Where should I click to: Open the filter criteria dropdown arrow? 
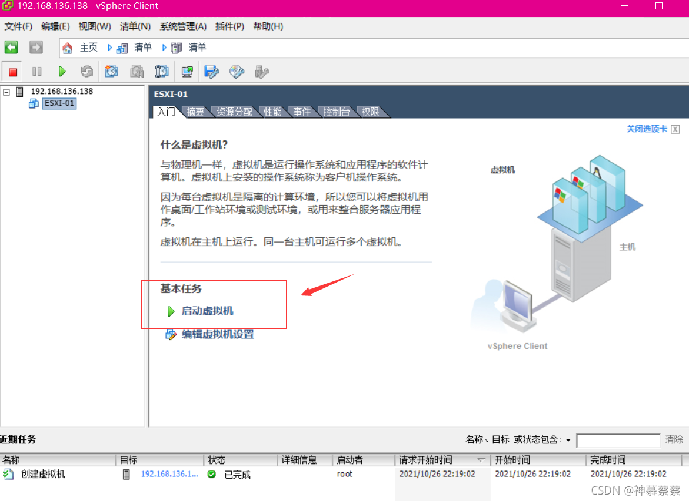tap(568, 440)
